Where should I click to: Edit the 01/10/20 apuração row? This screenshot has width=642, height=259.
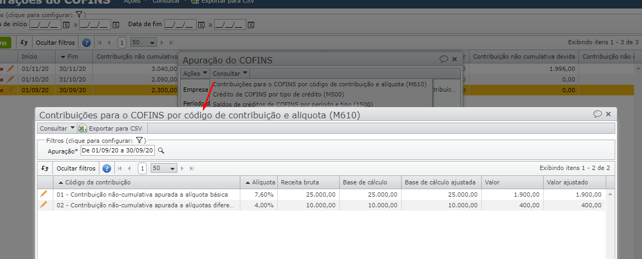point(10,79)
